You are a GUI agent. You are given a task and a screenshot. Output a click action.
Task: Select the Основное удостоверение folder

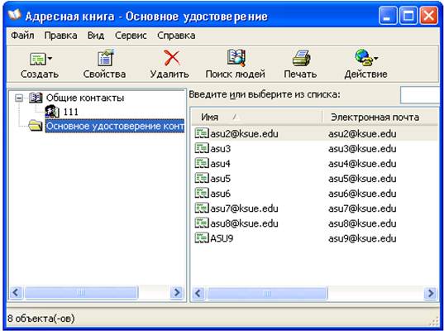coord(115,126)
